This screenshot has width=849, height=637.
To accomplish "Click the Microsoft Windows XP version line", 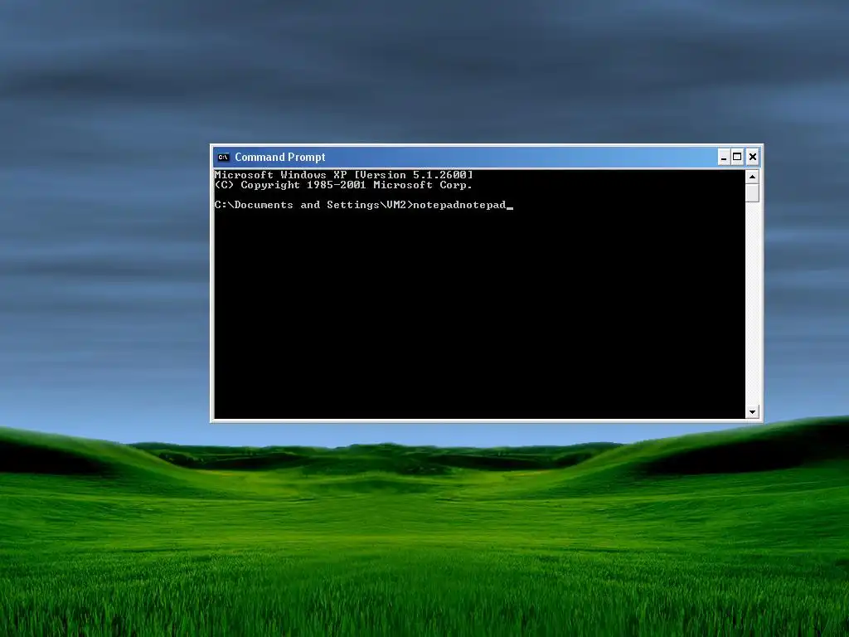I will (x=344, y=175).
